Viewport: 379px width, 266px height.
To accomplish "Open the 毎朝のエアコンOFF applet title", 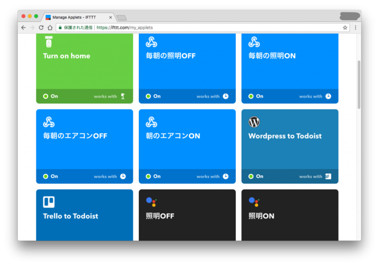I will (75, 136).
